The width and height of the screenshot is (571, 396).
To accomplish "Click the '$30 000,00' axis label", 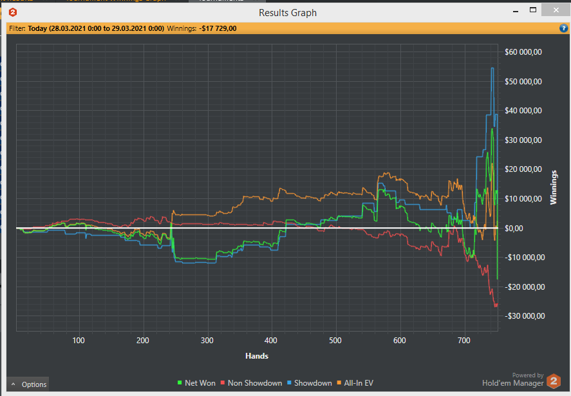I will [x=523, y=140].
